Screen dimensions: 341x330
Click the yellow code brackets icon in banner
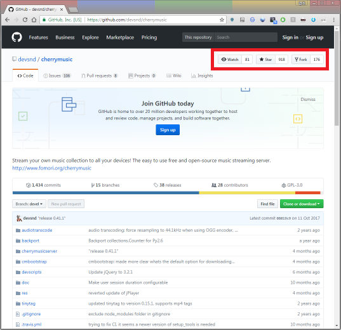298,119
